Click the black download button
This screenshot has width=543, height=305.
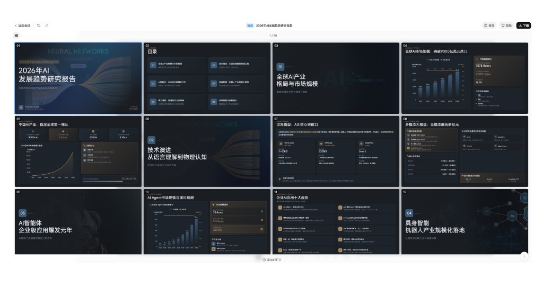tap(523, 25)
